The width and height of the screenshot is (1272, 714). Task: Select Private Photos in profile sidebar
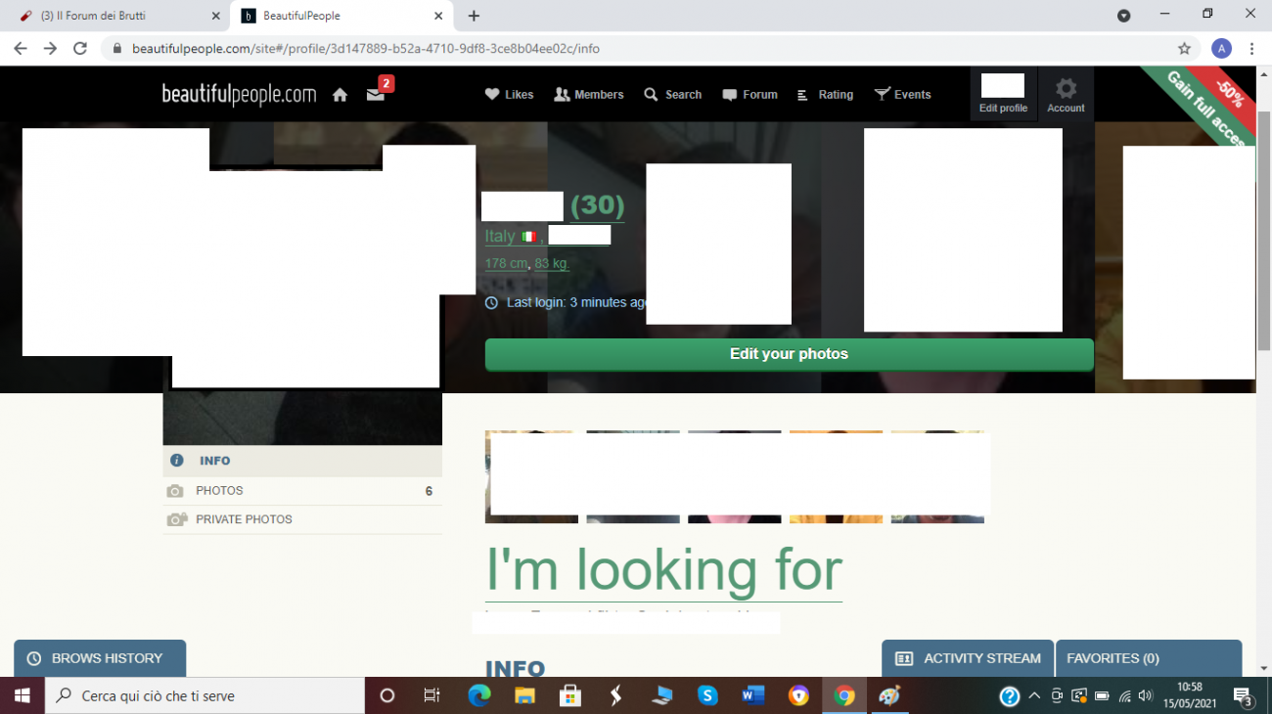244,519
